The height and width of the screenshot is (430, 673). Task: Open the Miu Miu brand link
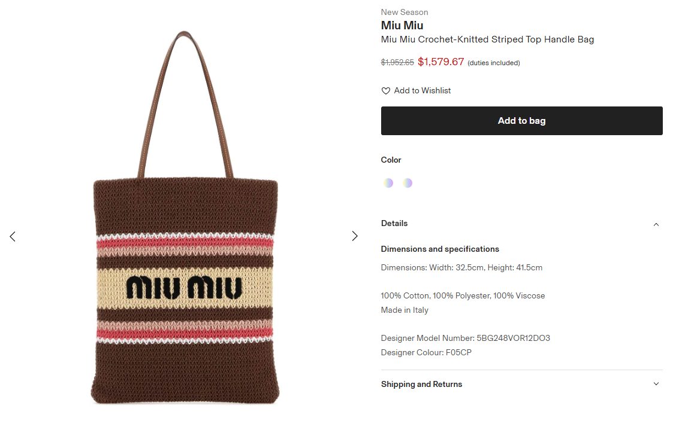(x=402, y=25)
